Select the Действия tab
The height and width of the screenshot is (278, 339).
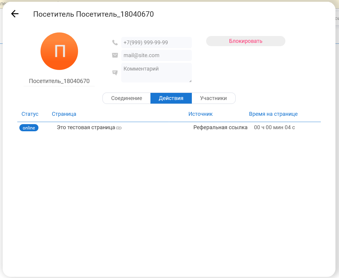(171, 98)
